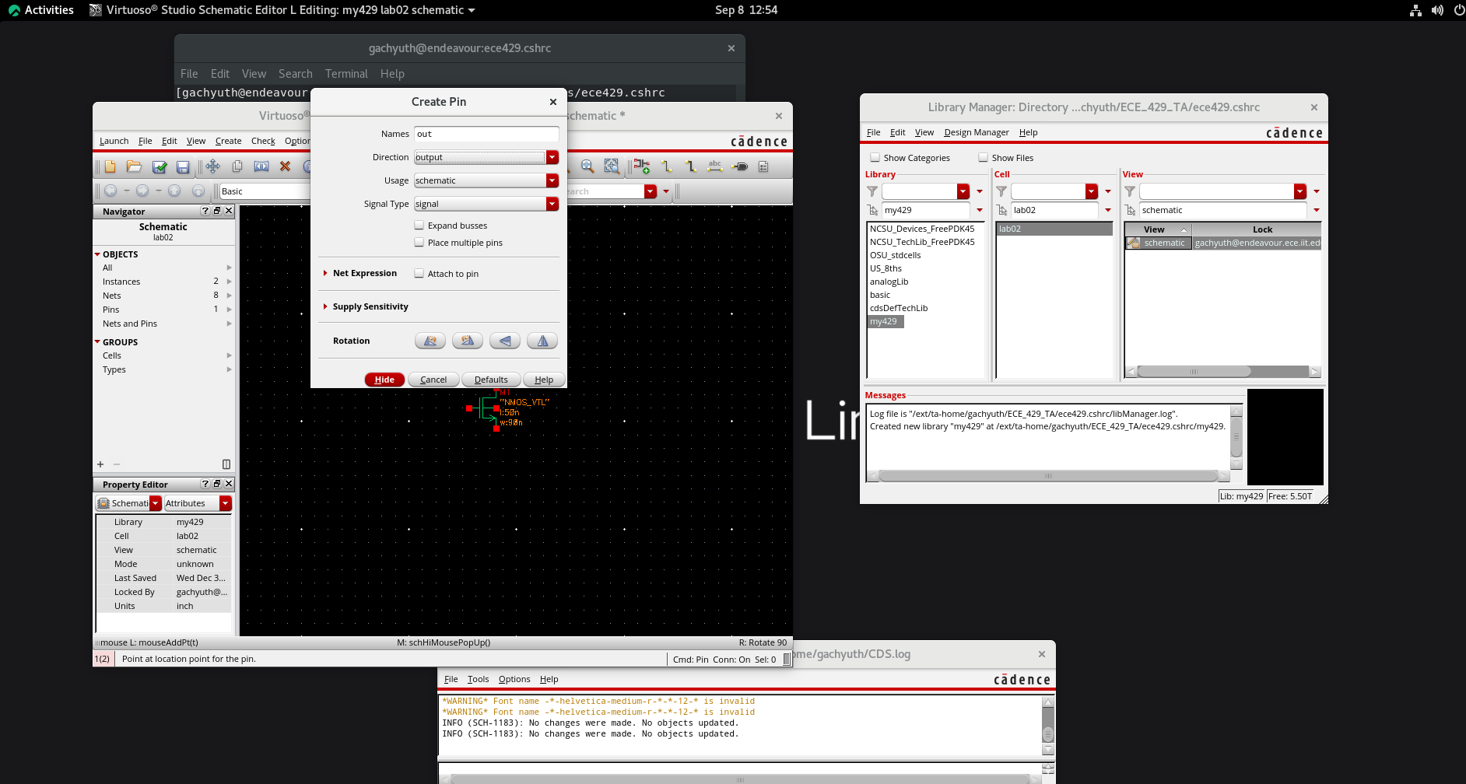Click the rotate left rotation button
This screenshot has width=1466, height=784.
pyautogui.click(x=430, y=341)
